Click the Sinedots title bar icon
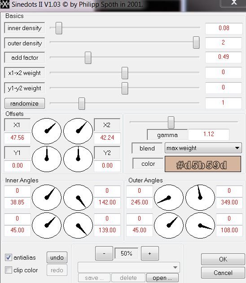 tap(4, 4)
